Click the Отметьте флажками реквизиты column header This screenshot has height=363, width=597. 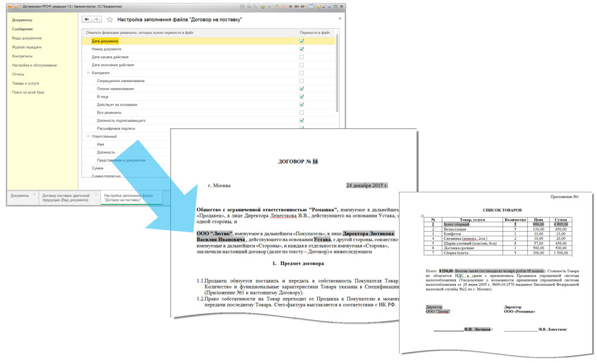(189, 33)
